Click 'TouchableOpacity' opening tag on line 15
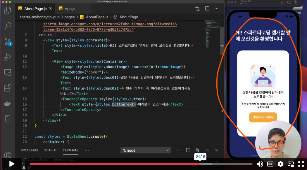Screen dimensions: 307x170 pyautogui.click(x=80, y=99)
